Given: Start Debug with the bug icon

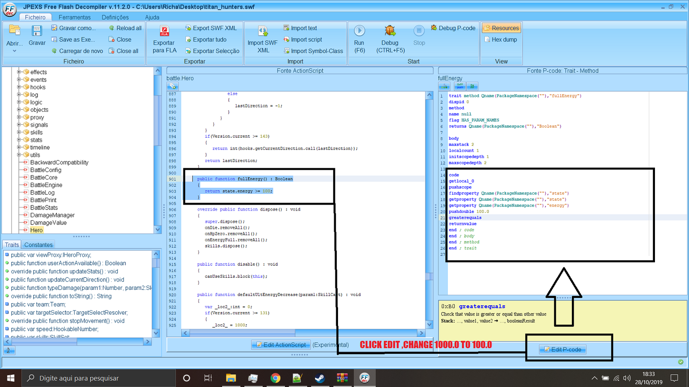Looking at the screenshot, I should tap(390, 31).
